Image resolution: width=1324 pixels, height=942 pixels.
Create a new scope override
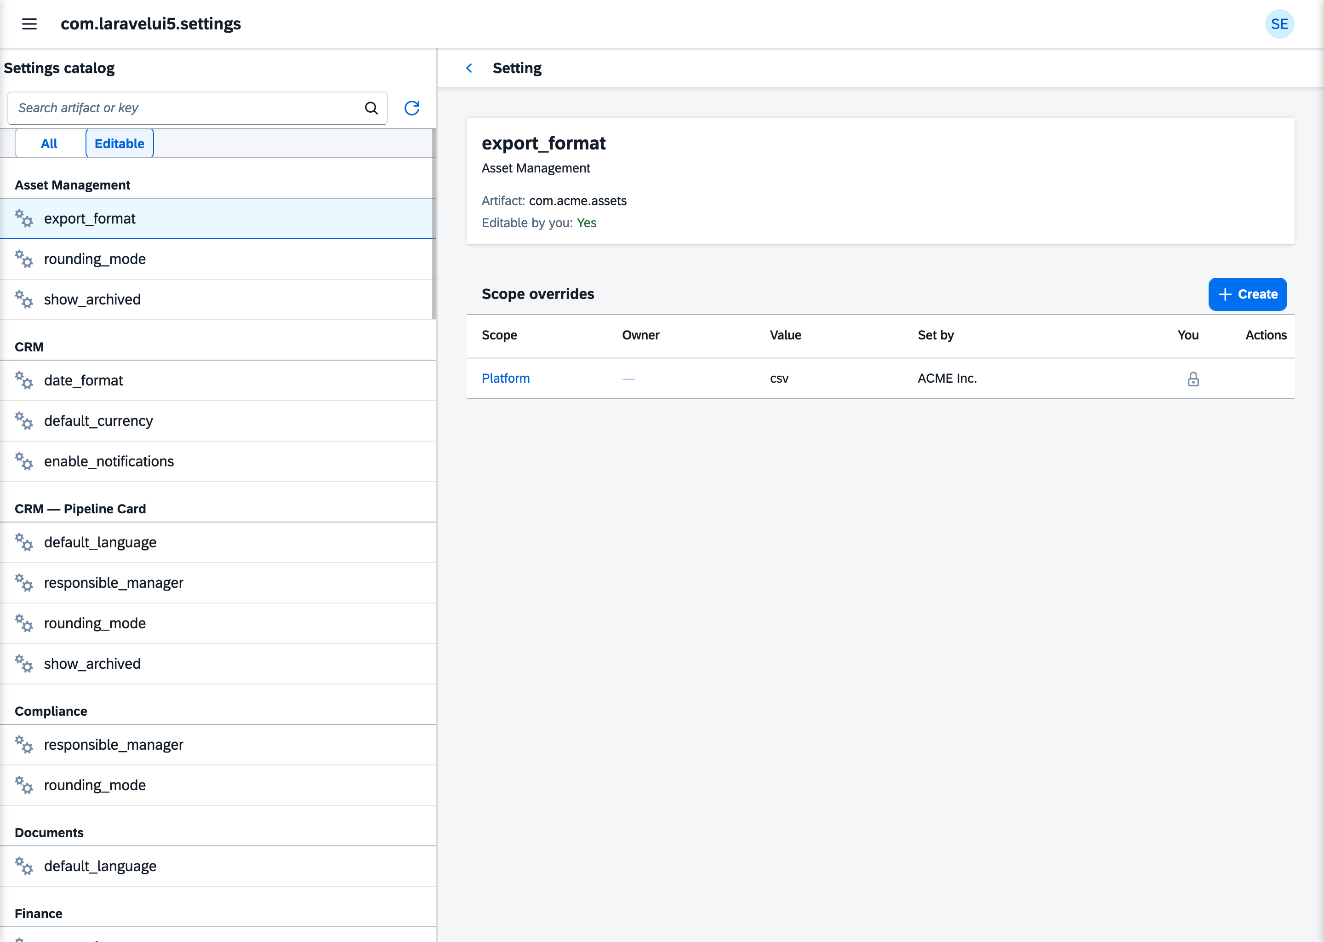(1248, 294)
